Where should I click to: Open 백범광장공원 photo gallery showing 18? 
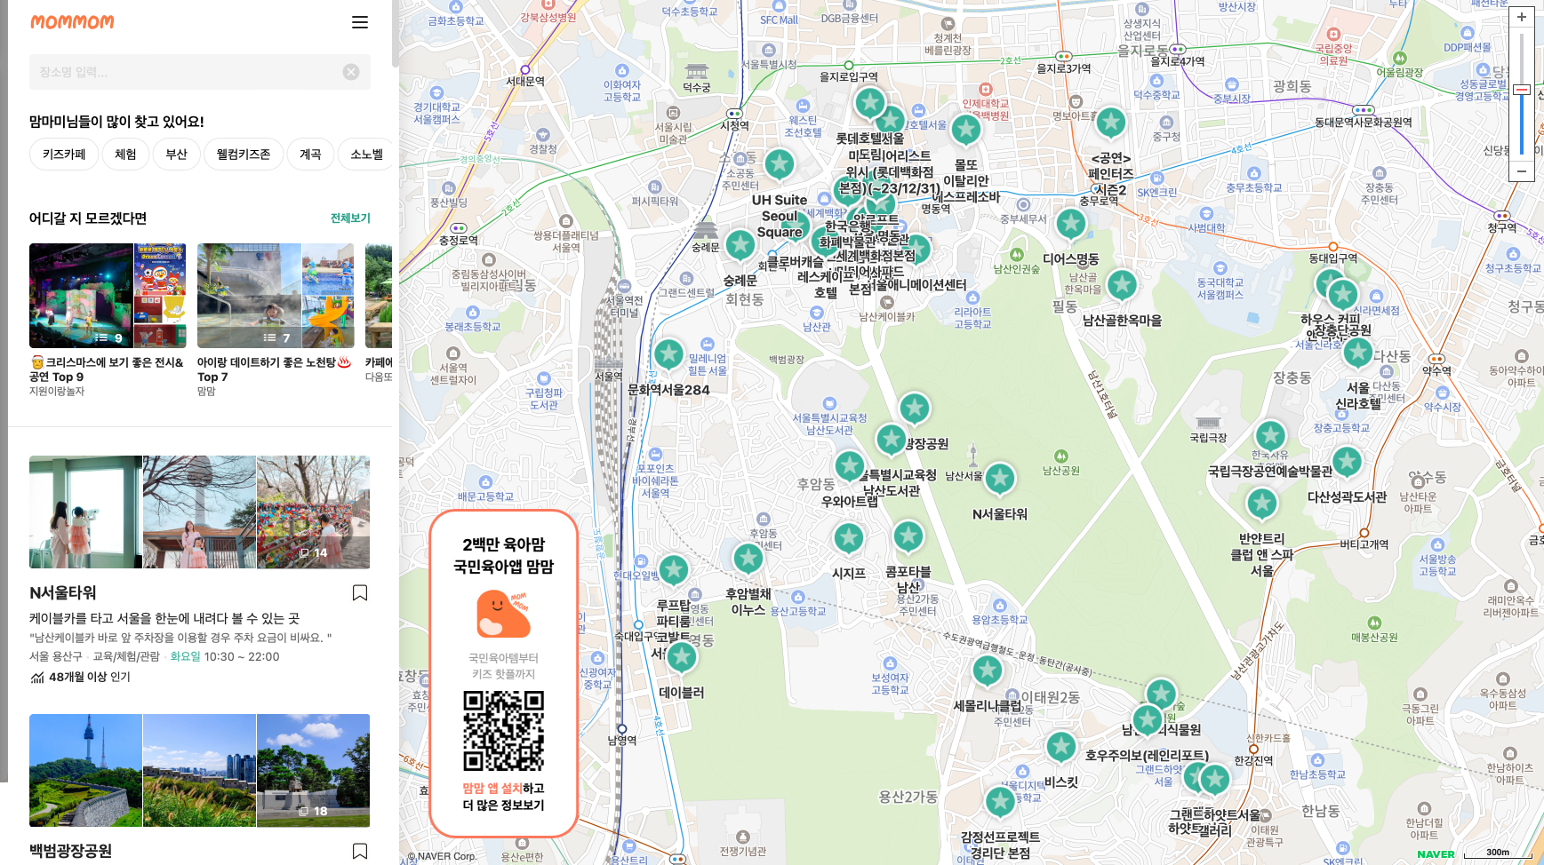313,771
